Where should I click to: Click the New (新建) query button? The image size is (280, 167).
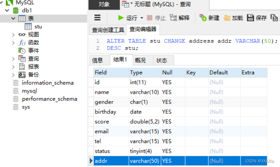pos(209,18)
